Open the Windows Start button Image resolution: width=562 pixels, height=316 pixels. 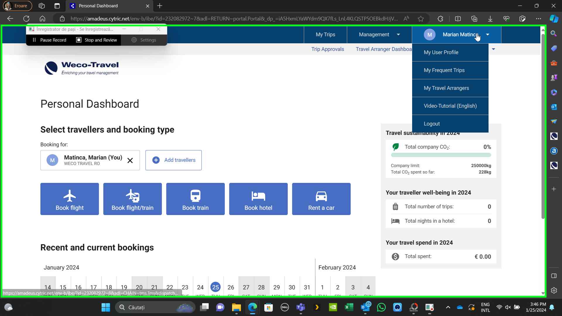coord(106,308)
